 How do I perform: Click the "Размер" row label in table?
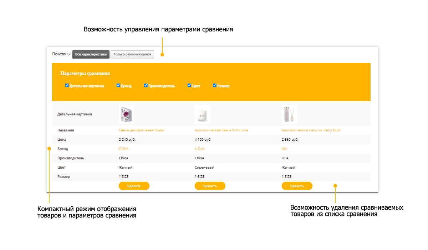click(x=63, y=177)
